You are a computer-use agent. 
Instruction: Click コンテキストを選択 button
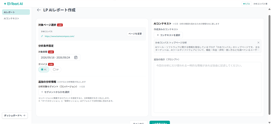point(168,35)
